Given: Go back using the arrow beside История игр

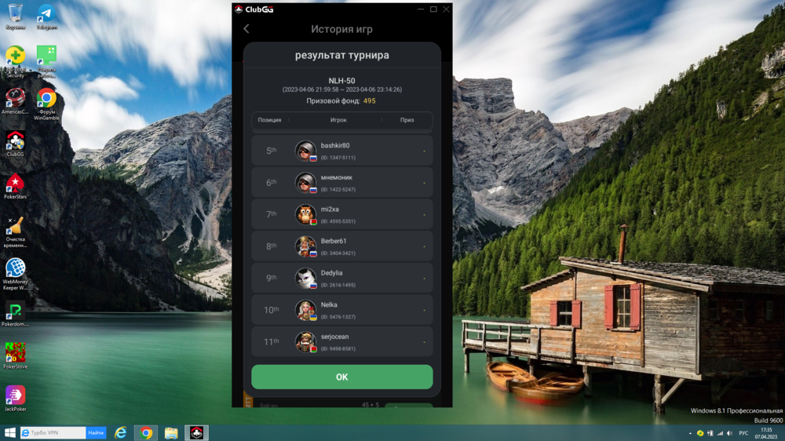Looking at the screenshot, I should pos(246,29).
